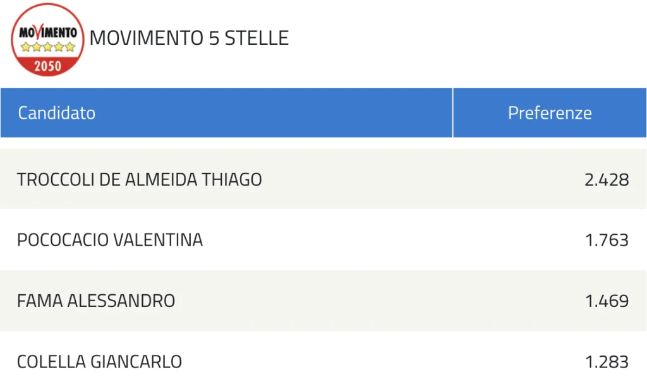Image resolution: width=647 pixels, height=377 pixels.
Task: Click candidate FAMA ALESSANDRO
Action: [x=96, y=301]
